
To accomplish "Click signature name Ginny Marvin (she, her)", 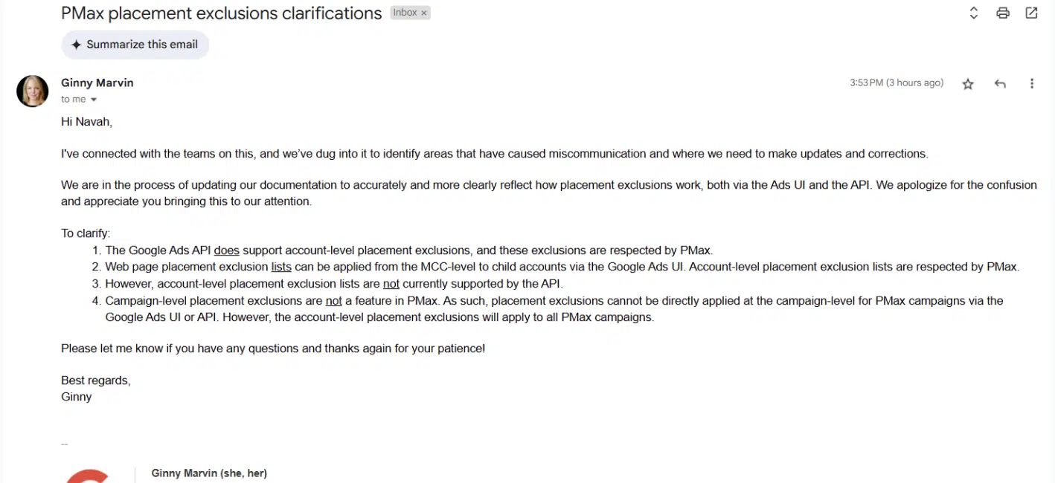I will pyautogui.click(x=209, y=473).
